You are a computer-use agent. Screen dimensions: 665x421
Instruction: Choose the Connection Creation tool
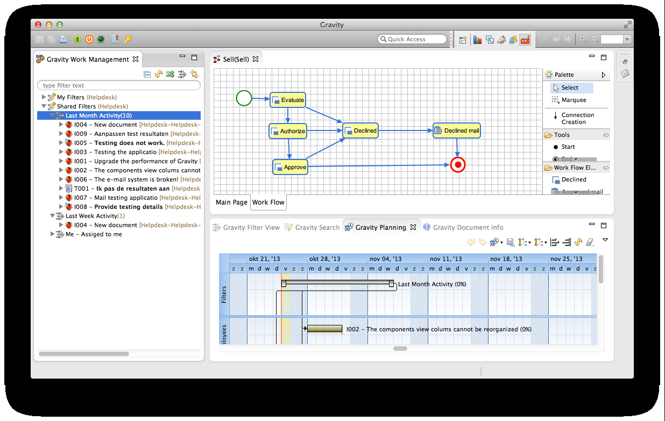[x=577, y=118]
